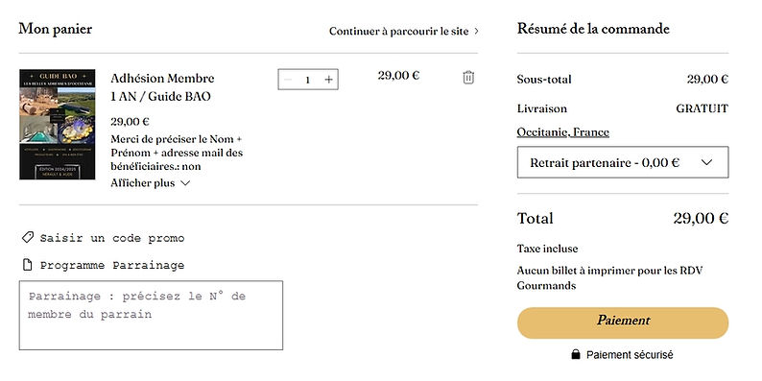
Task: Delete item with the trash icon
Action: point(468,78)
